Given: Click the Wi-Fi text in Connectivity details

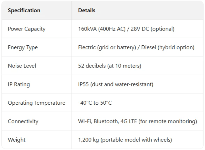Looking at the screenshot, I should click(x=85, y=121).
